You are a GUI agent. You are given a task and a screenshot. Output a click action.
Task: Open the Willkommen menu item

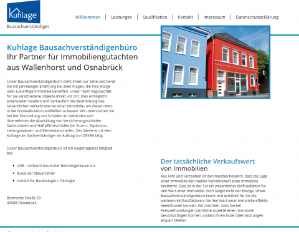click(x=88, y=17)
